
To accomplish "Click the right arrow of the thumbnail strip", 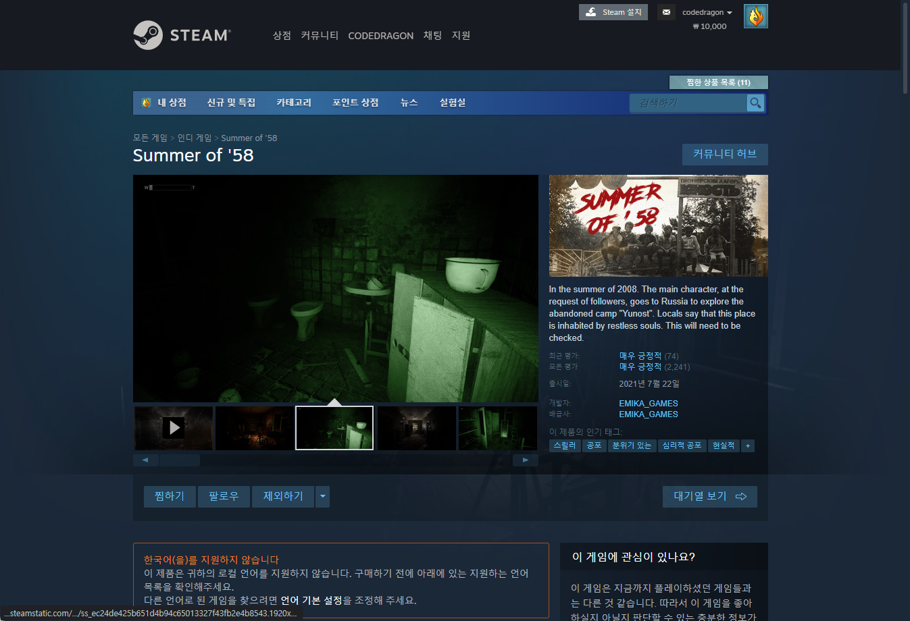I will [x=526, y=460].
